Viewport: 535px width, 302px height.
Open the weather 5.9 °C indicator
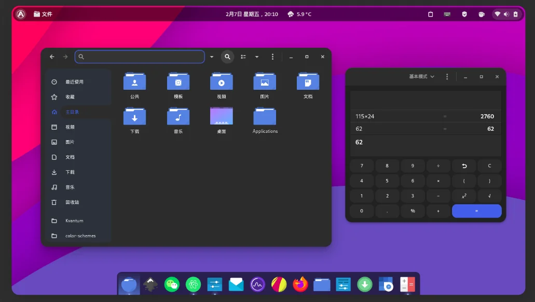pos(299,14)
